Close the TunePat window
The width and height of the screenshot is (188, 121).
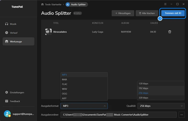183,4
